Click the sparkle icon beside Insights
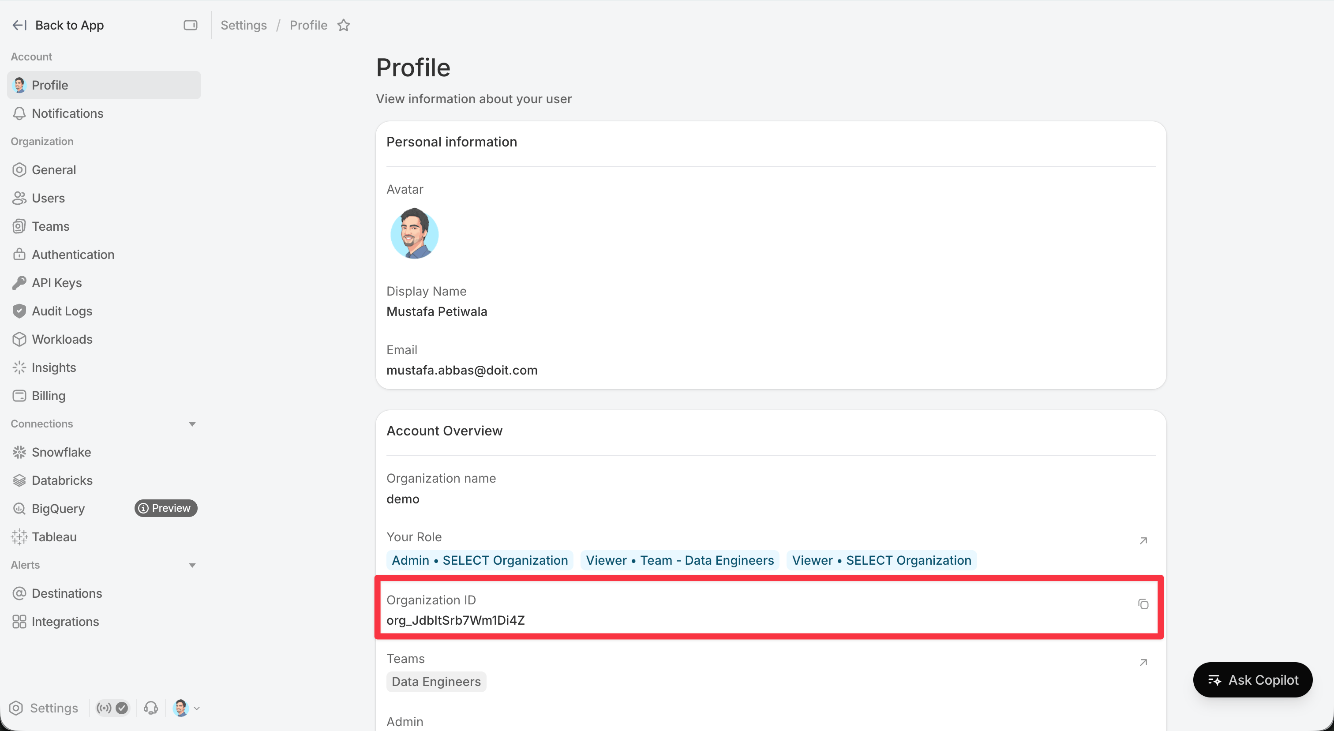1334x731 pixels. (19, 367)
